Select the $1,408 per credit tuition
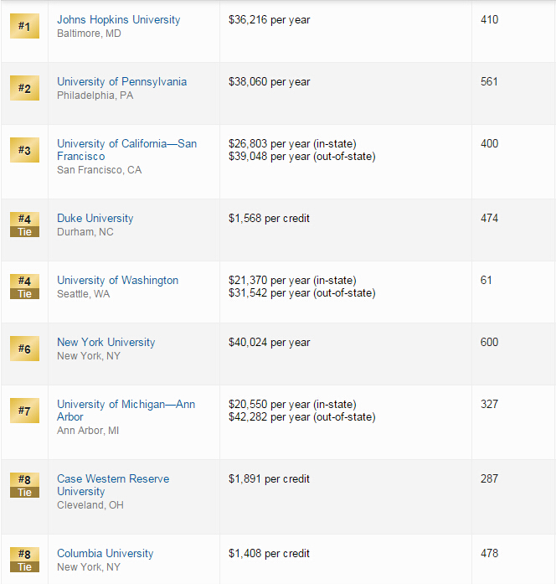The image size is (556, 584). click(269, 554)
